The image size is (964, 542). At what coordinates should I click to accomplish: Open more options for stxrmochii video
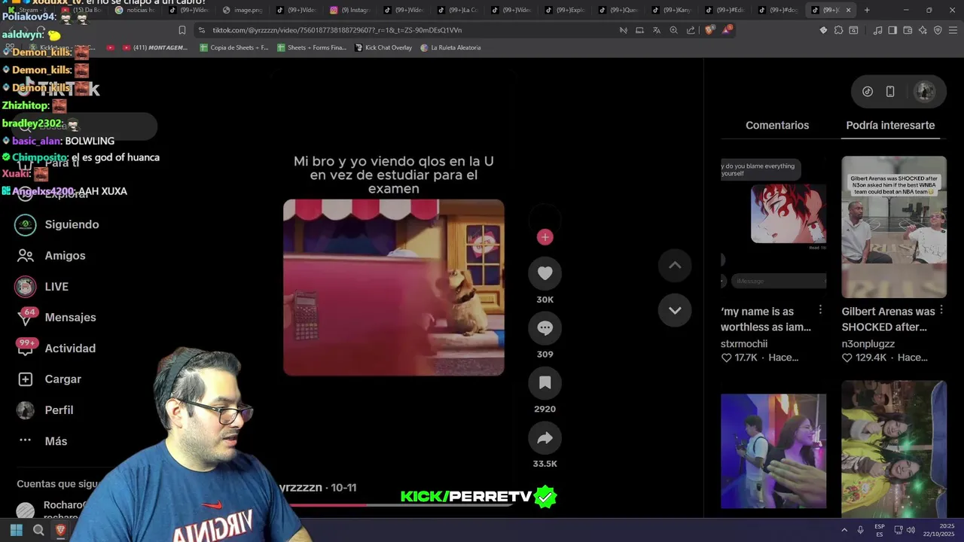(820, 310)
